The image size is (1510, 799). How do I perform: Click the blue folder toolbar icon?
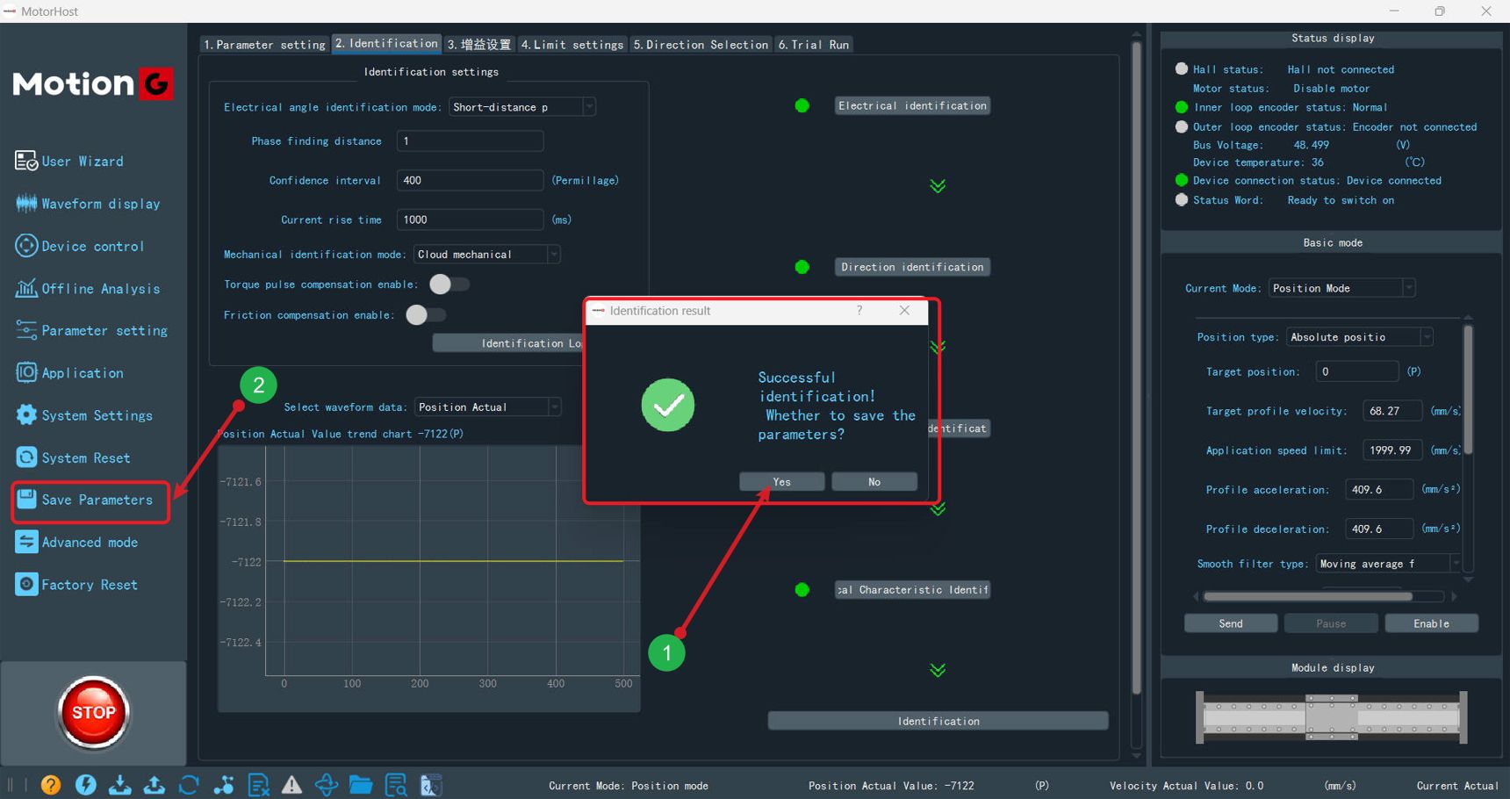pos(361,785)
